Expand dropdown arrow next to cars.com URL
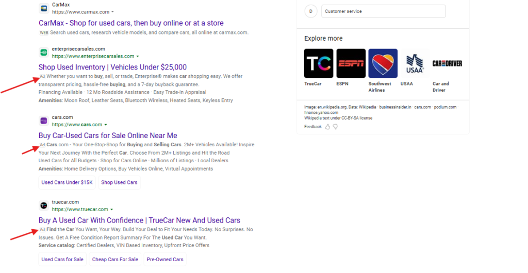The width and height of the screenshot is (528, 273). pos(106,125)
